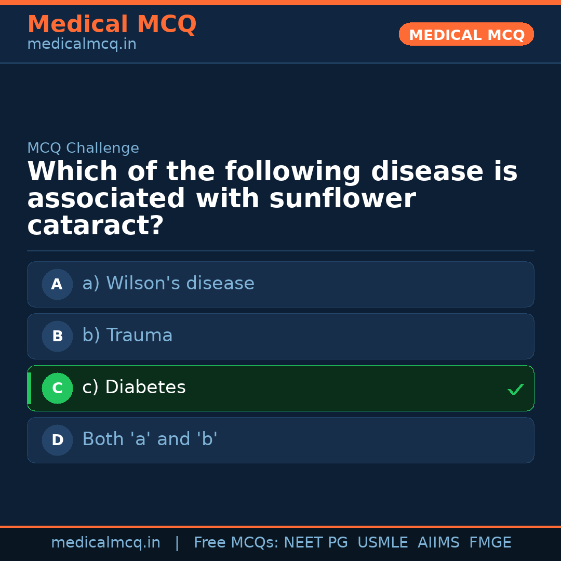The width and height of the screenshot is (561, 561).
Task: Click AIIMS in the footer
Action: click(x=438, y=543)
